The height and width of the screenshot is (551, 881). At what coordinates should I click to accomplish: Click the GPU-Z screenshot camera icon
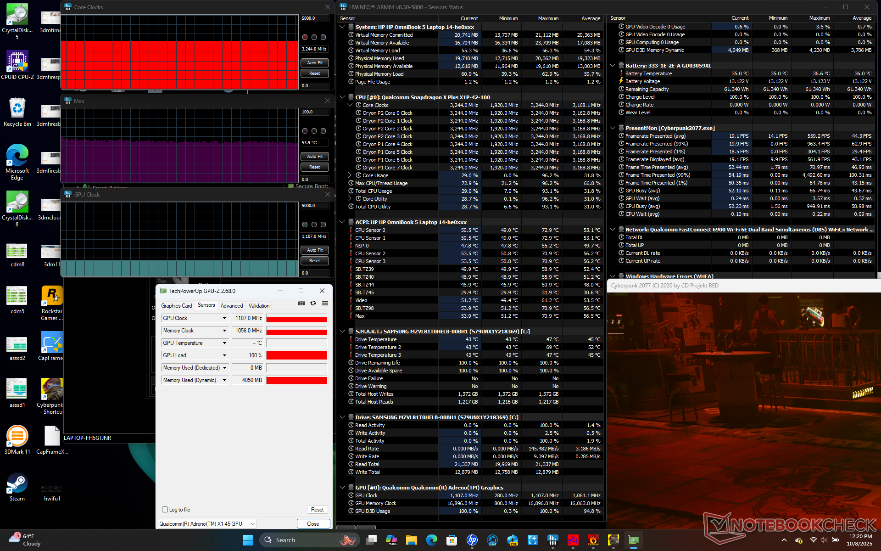[301, 303]
